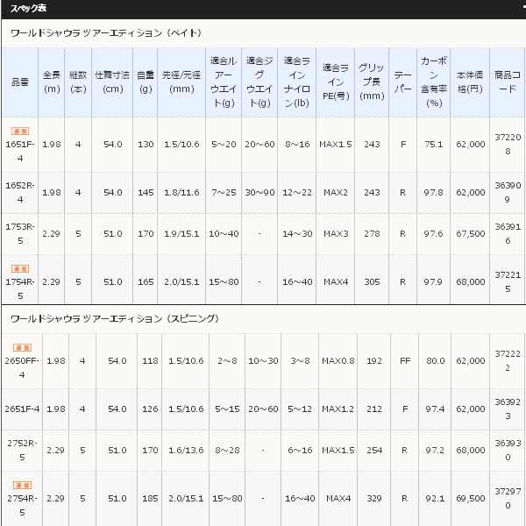Click the 92.1 carbon content cell
This screenshot has height=526, width=526.
[435, 498]
